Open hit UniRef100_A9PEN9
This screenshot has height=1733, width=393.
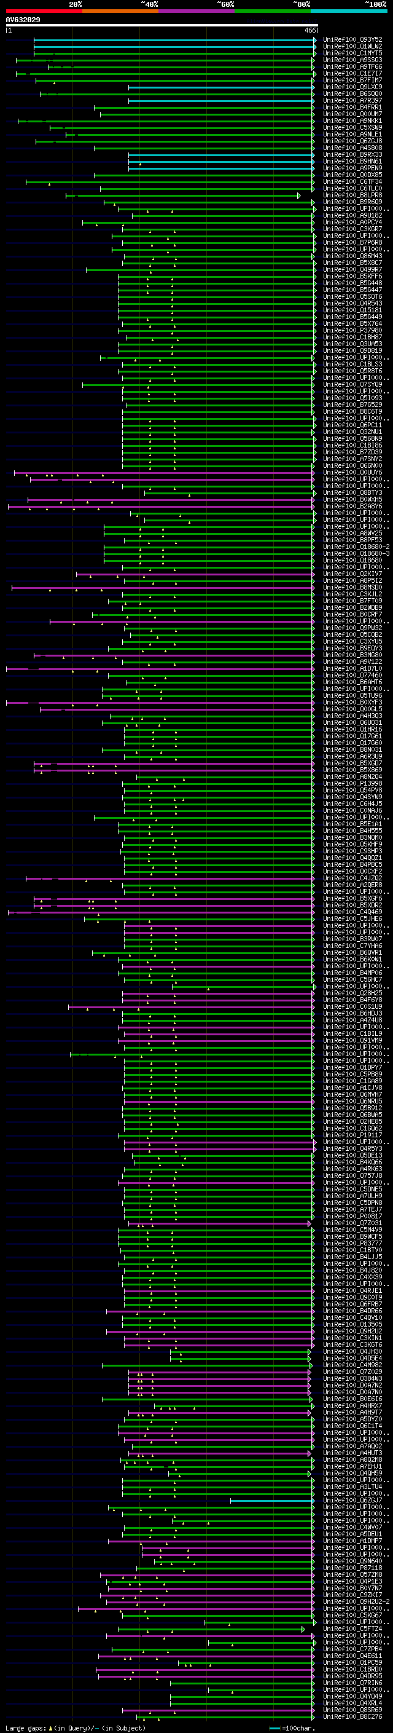(x=352, y=168)
